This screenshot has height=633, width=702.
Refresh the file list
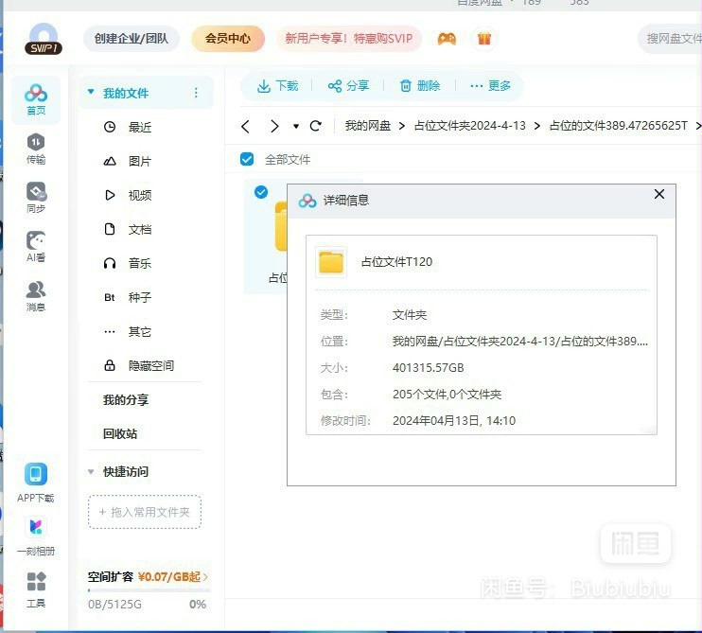(x=316, y=126)
